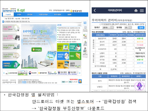Click the 안전점검 신청안내 side banner
Image resolution: width=148 pixels, height=111 pixels.
pos(11,55)
